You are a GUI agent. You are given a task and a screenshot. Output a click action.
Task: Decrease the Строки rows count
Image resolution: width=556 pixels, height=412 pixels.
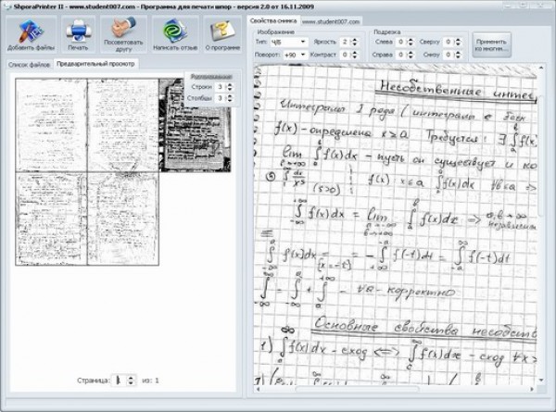[230, 89]
